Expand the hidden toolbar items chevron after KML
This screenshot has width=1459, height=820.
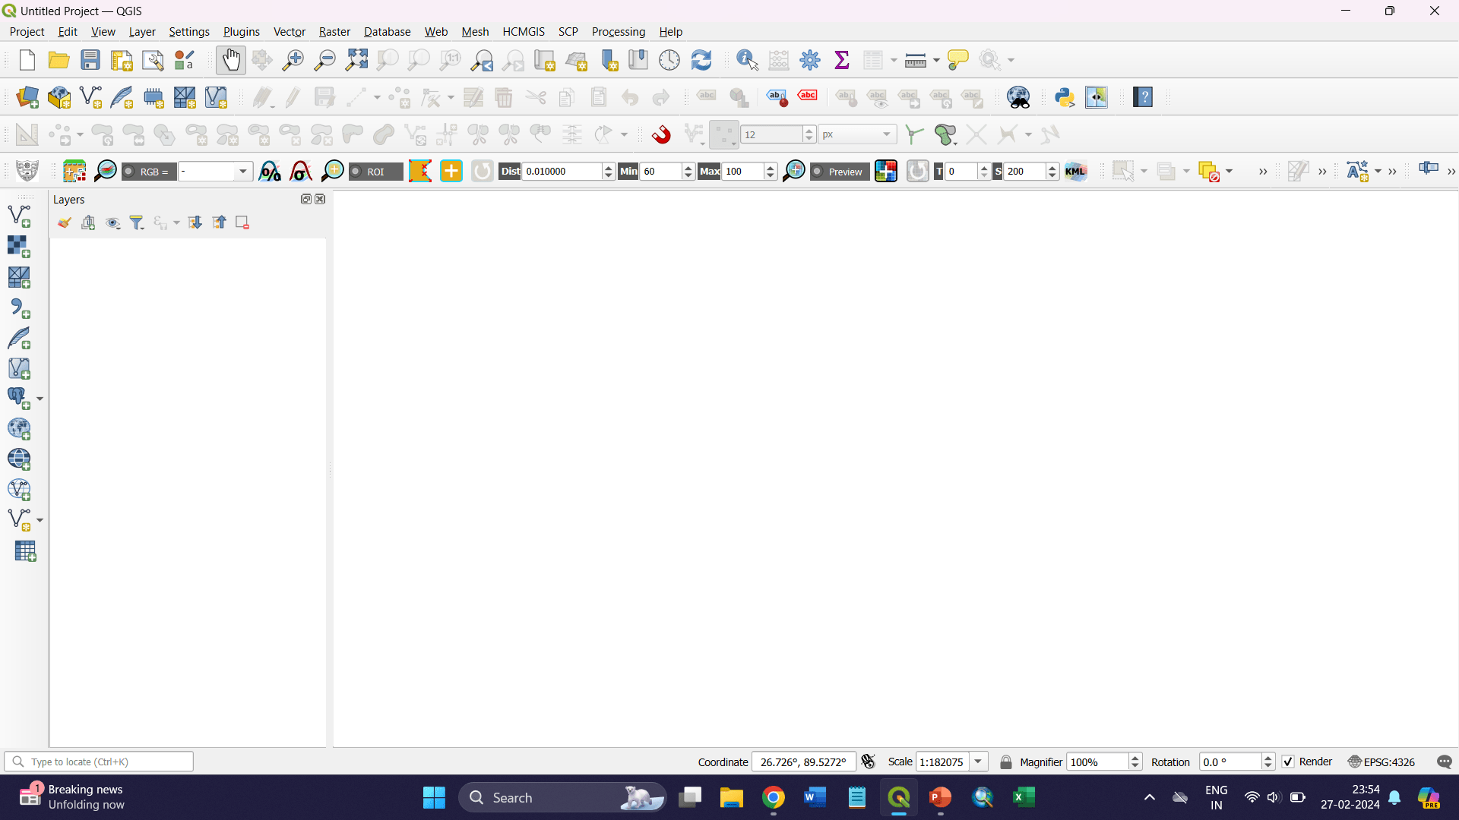(x=1263, y=172)
